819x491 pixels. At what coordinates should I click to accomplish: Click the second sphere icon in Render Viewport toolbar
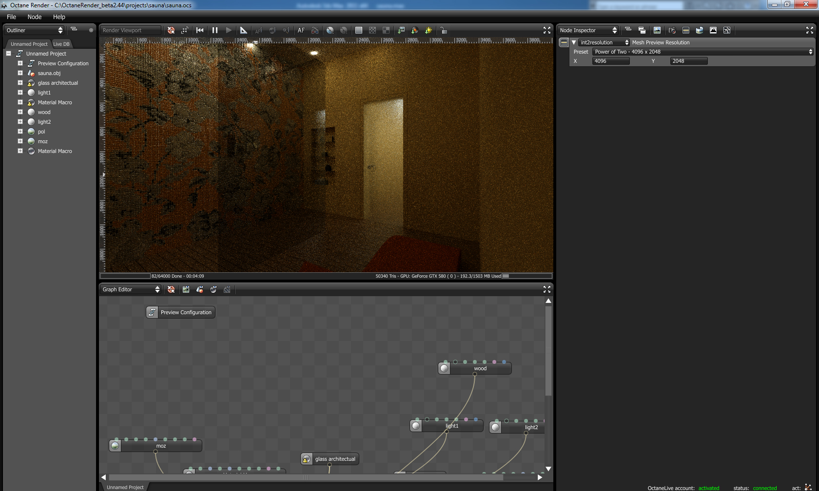coord(344,30)
